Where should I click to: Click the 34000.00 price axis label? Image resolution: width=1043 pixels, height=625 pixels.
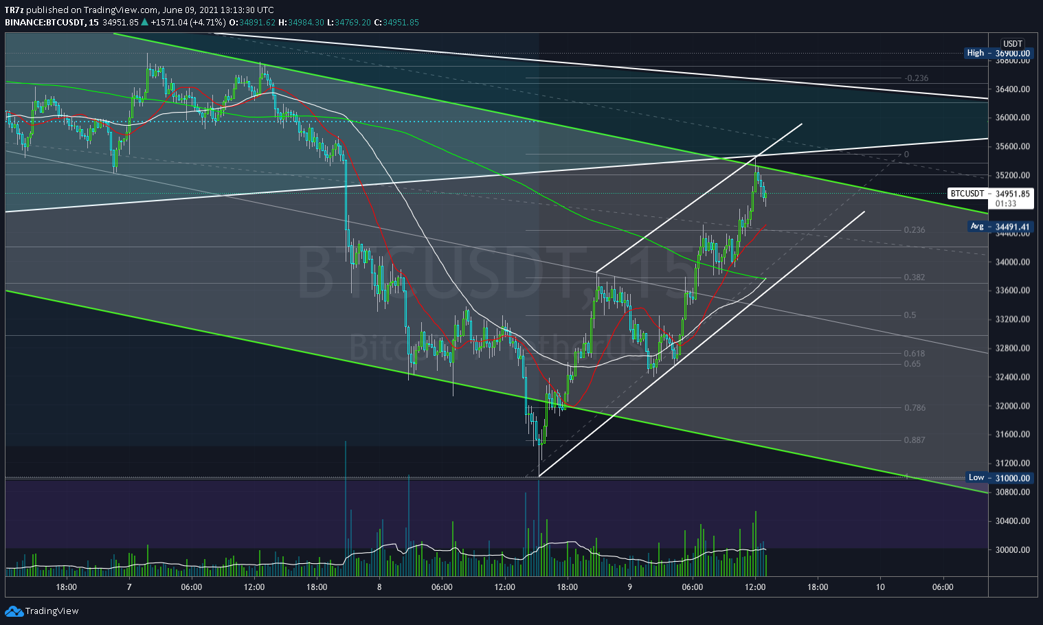click(x=1012, y=262)
